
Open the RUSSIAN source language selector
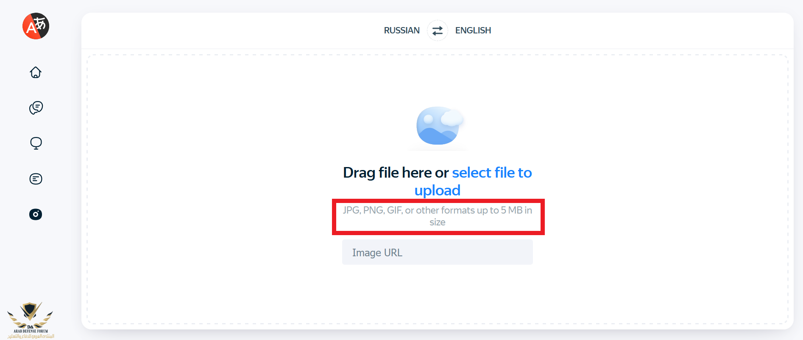coord(401,30)
